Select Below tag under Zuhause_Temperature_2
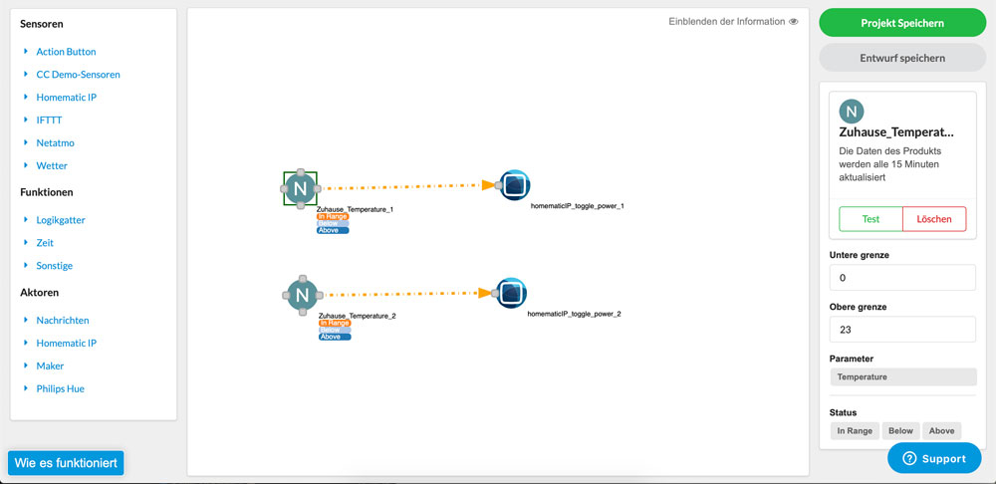Image resolution: width=996 pixels, height=484 pixels. tap(335, 330)
